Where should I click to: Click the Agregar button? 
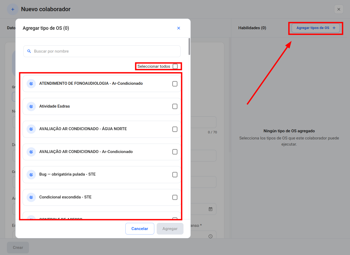pyautogui.click(x=170, y=229)
